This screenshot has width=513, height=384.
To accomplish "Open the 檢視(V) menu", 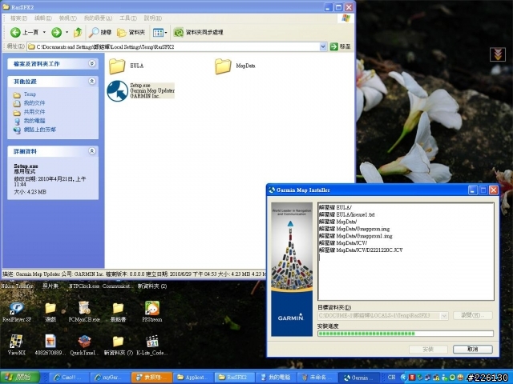I will click(x=67, y=18).
